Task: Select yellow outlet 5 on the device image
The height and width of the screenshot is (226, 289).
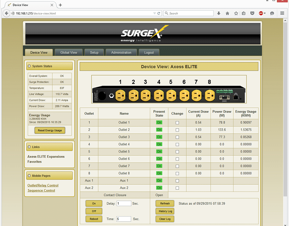Action: pyautogui.click(x=171, y=95)
